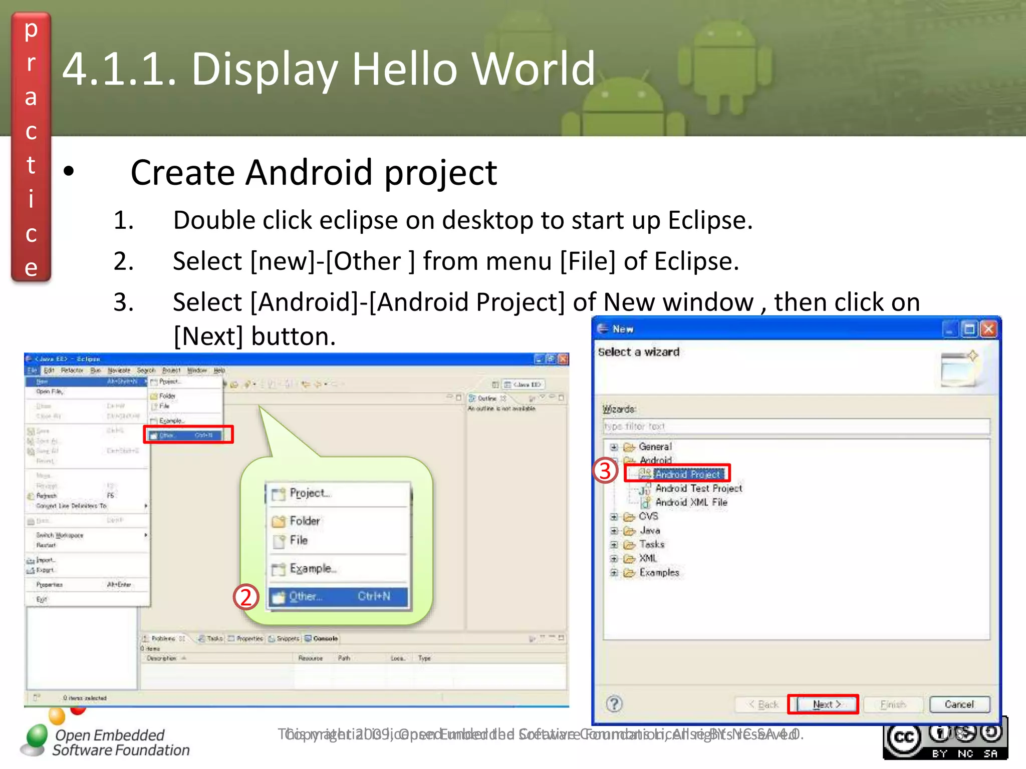Click the Project icon in Eclipse's small New submenu
Screen dimensions: 1026x769
point(154,382)
